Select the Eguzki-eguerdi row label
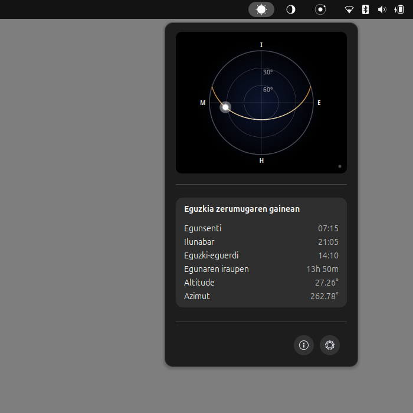 pos(211,255)
